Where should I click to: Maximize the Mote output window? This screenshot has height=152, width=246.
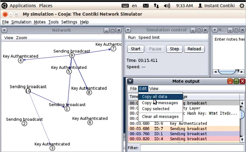236,81
